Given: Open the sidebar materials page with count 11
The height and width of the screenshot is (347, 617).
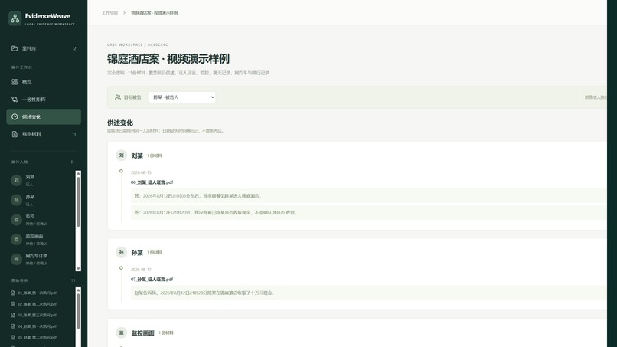Looking at the screenshot, I should [44, 134].
